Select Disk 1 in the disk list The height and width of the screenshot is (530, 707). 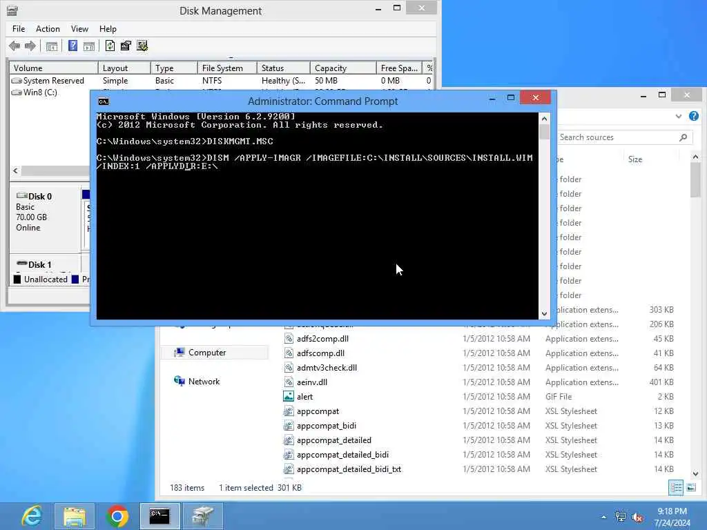(x=45, y=264)
